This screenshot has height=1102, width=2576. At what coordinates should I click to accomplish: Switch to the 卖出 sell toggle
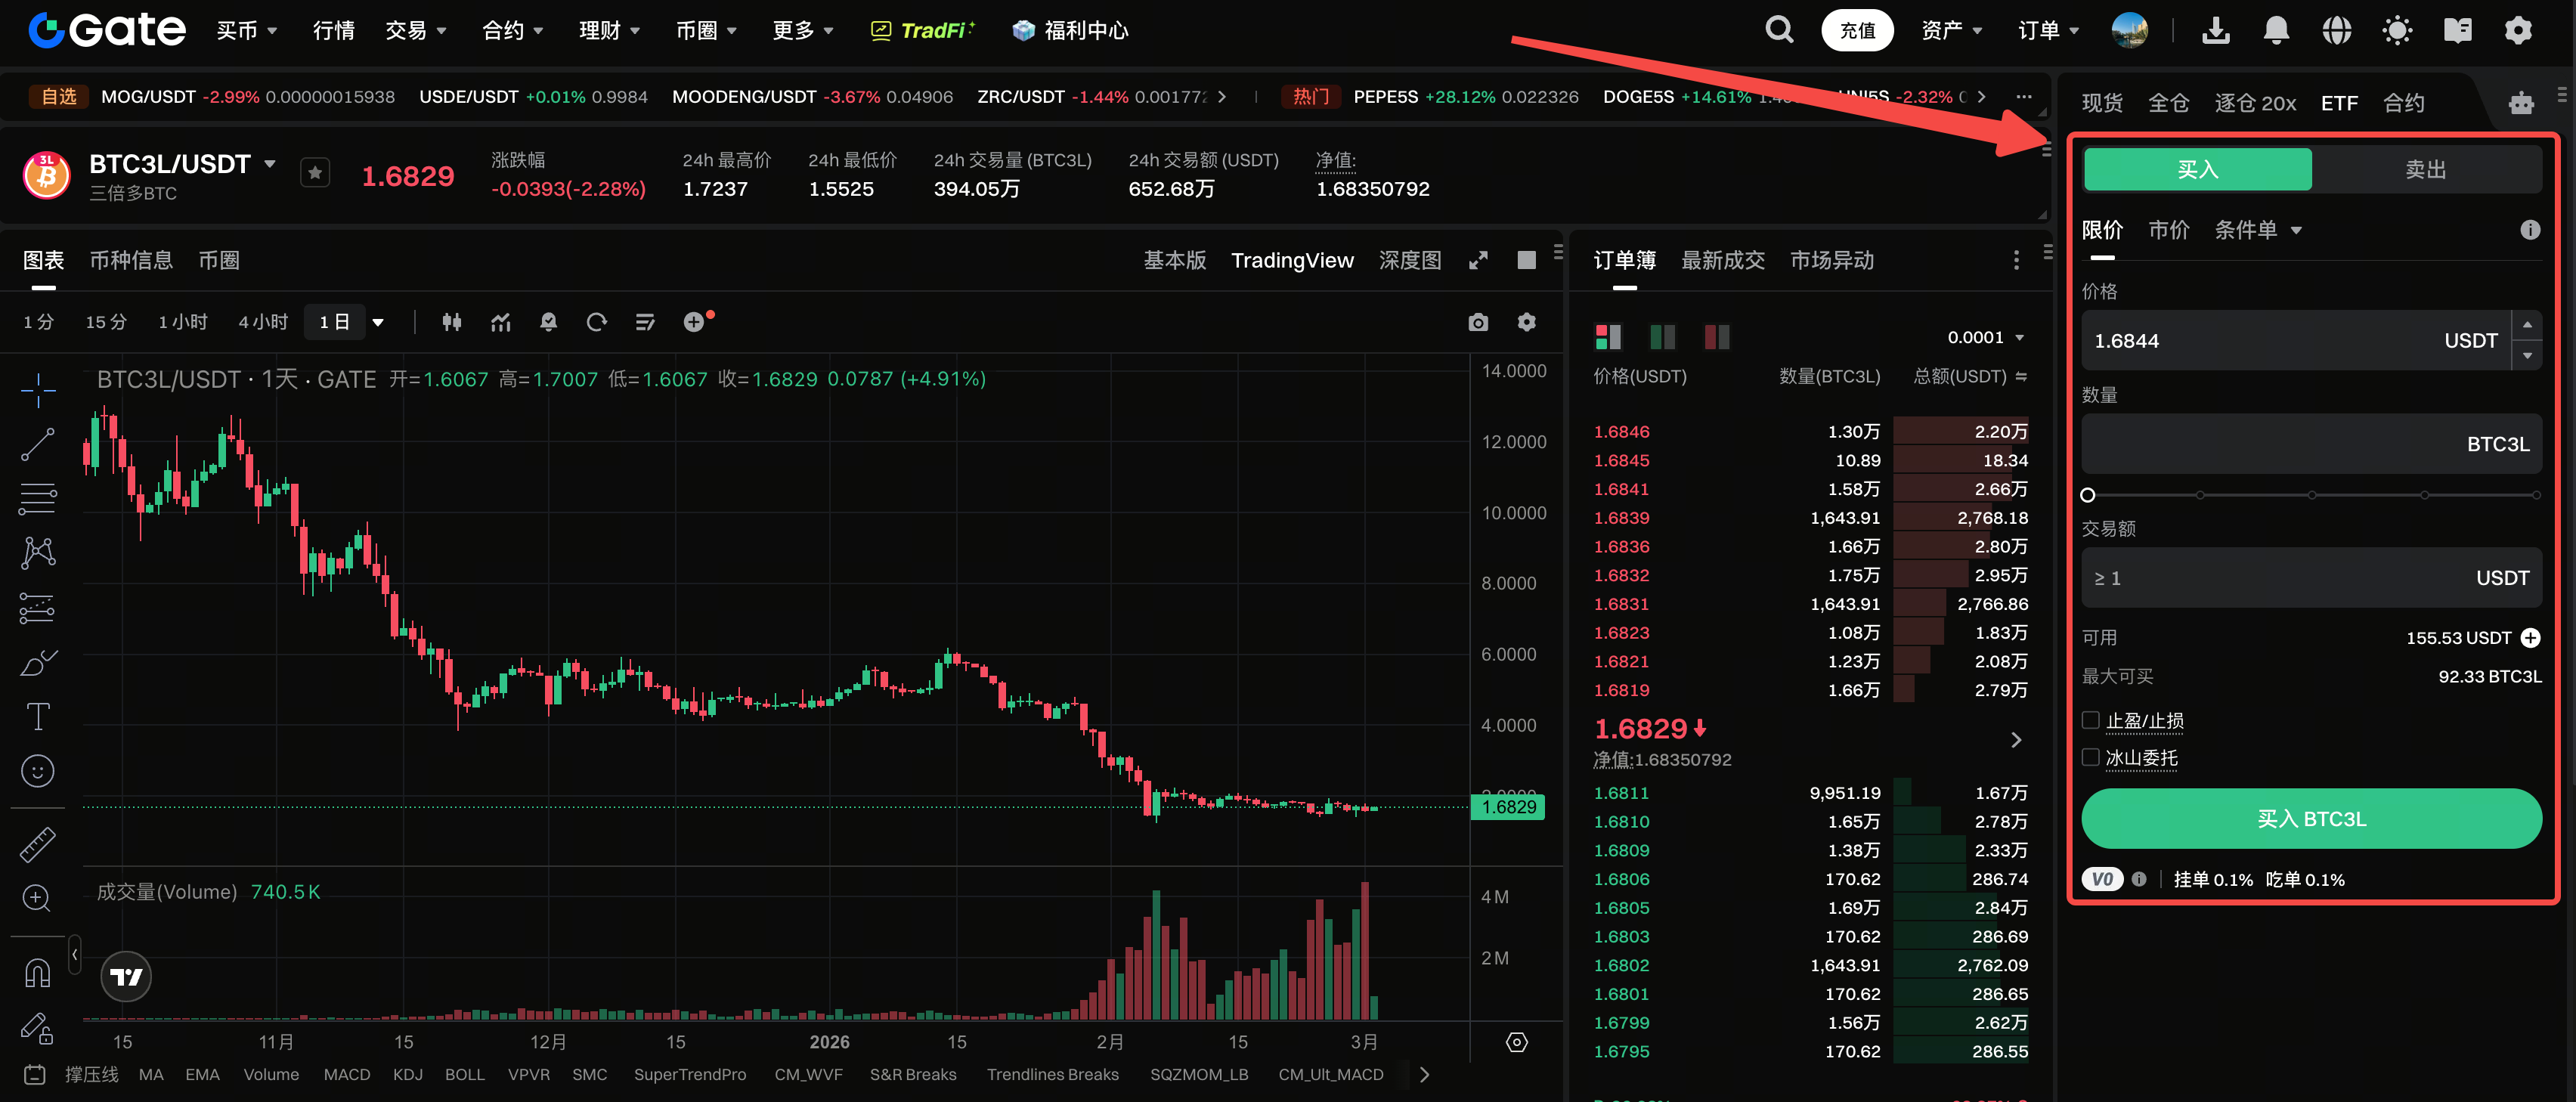2425,170
